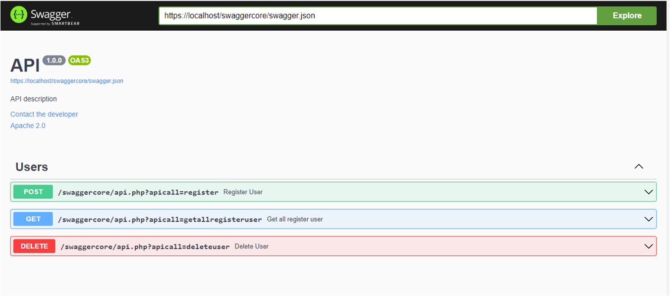The image size is (670, 296).
Task: Click inside the swagger URL input field
Action: click(347, 15)
